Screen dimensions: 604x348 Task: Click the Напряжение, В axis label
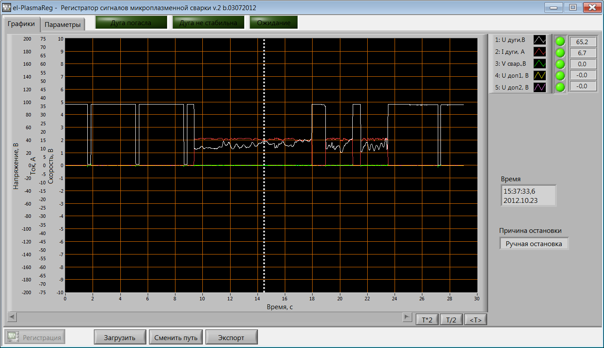click(16, 165)
